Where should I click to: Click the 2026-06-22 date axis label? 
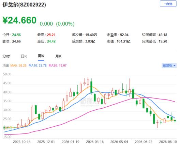(x=143, y=142)
